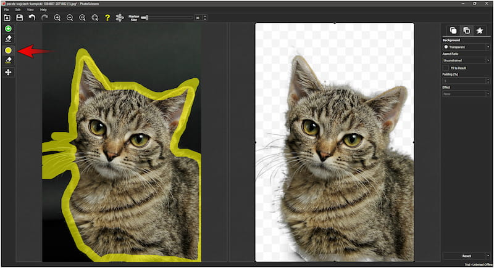Click the open image icon
494x268 pixels.
[7, 18]
